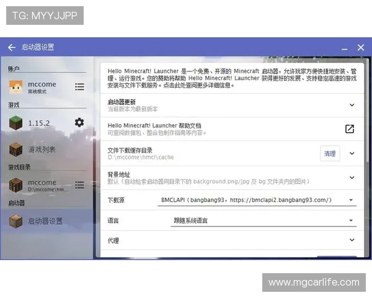
Task: Click the 账户 section heading
Action: (x=14, y=69)
